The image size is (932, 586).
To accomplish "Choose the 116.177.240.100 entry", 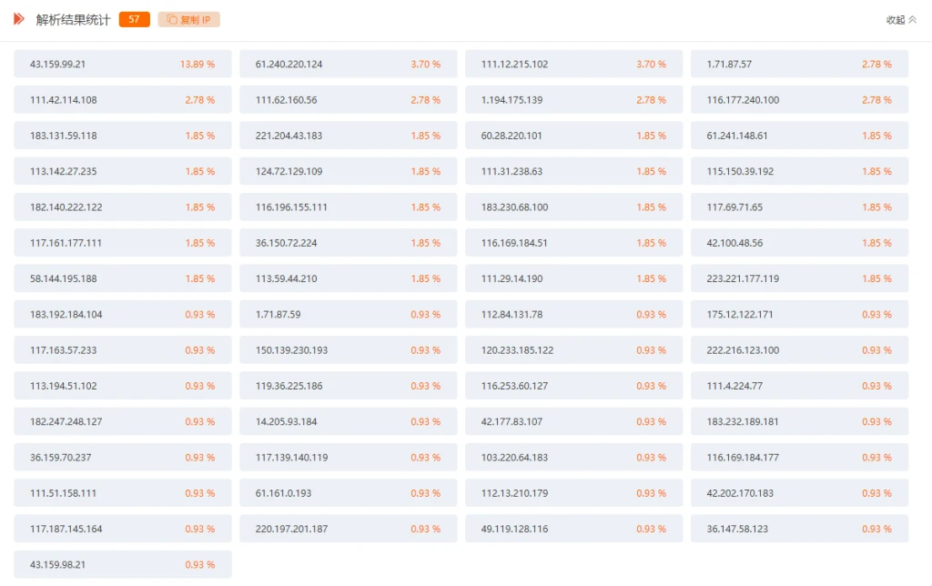I will click(743, 100).
